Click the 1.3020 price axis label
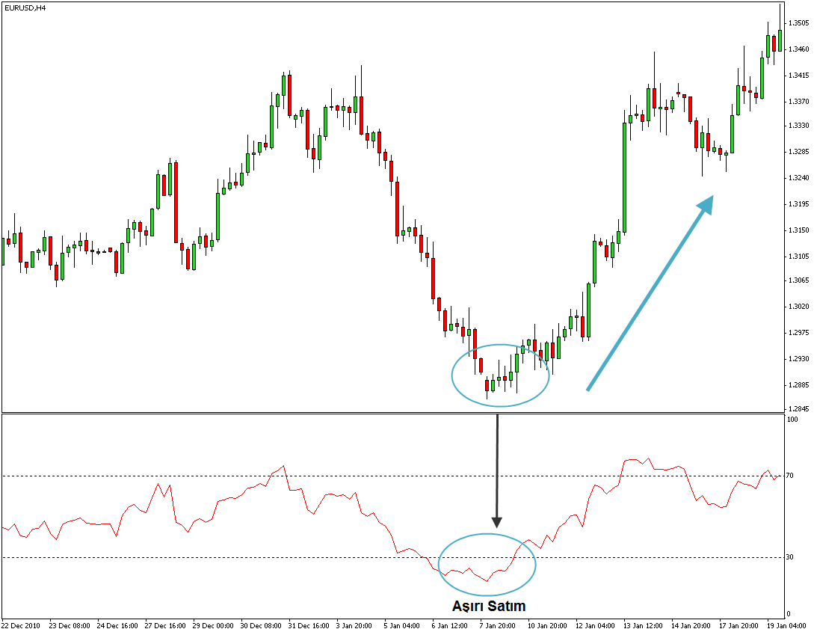This screenshot has height=632, width=814. coord(798,307)
